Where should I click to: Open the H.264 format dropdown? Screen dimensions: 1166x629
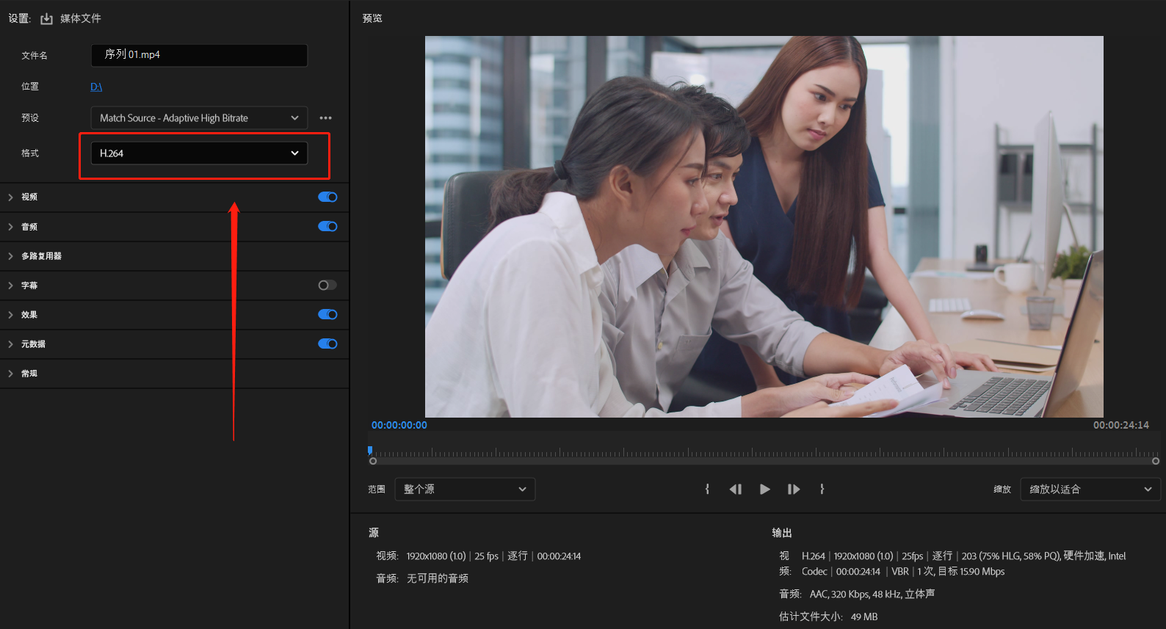coord(199,153)
